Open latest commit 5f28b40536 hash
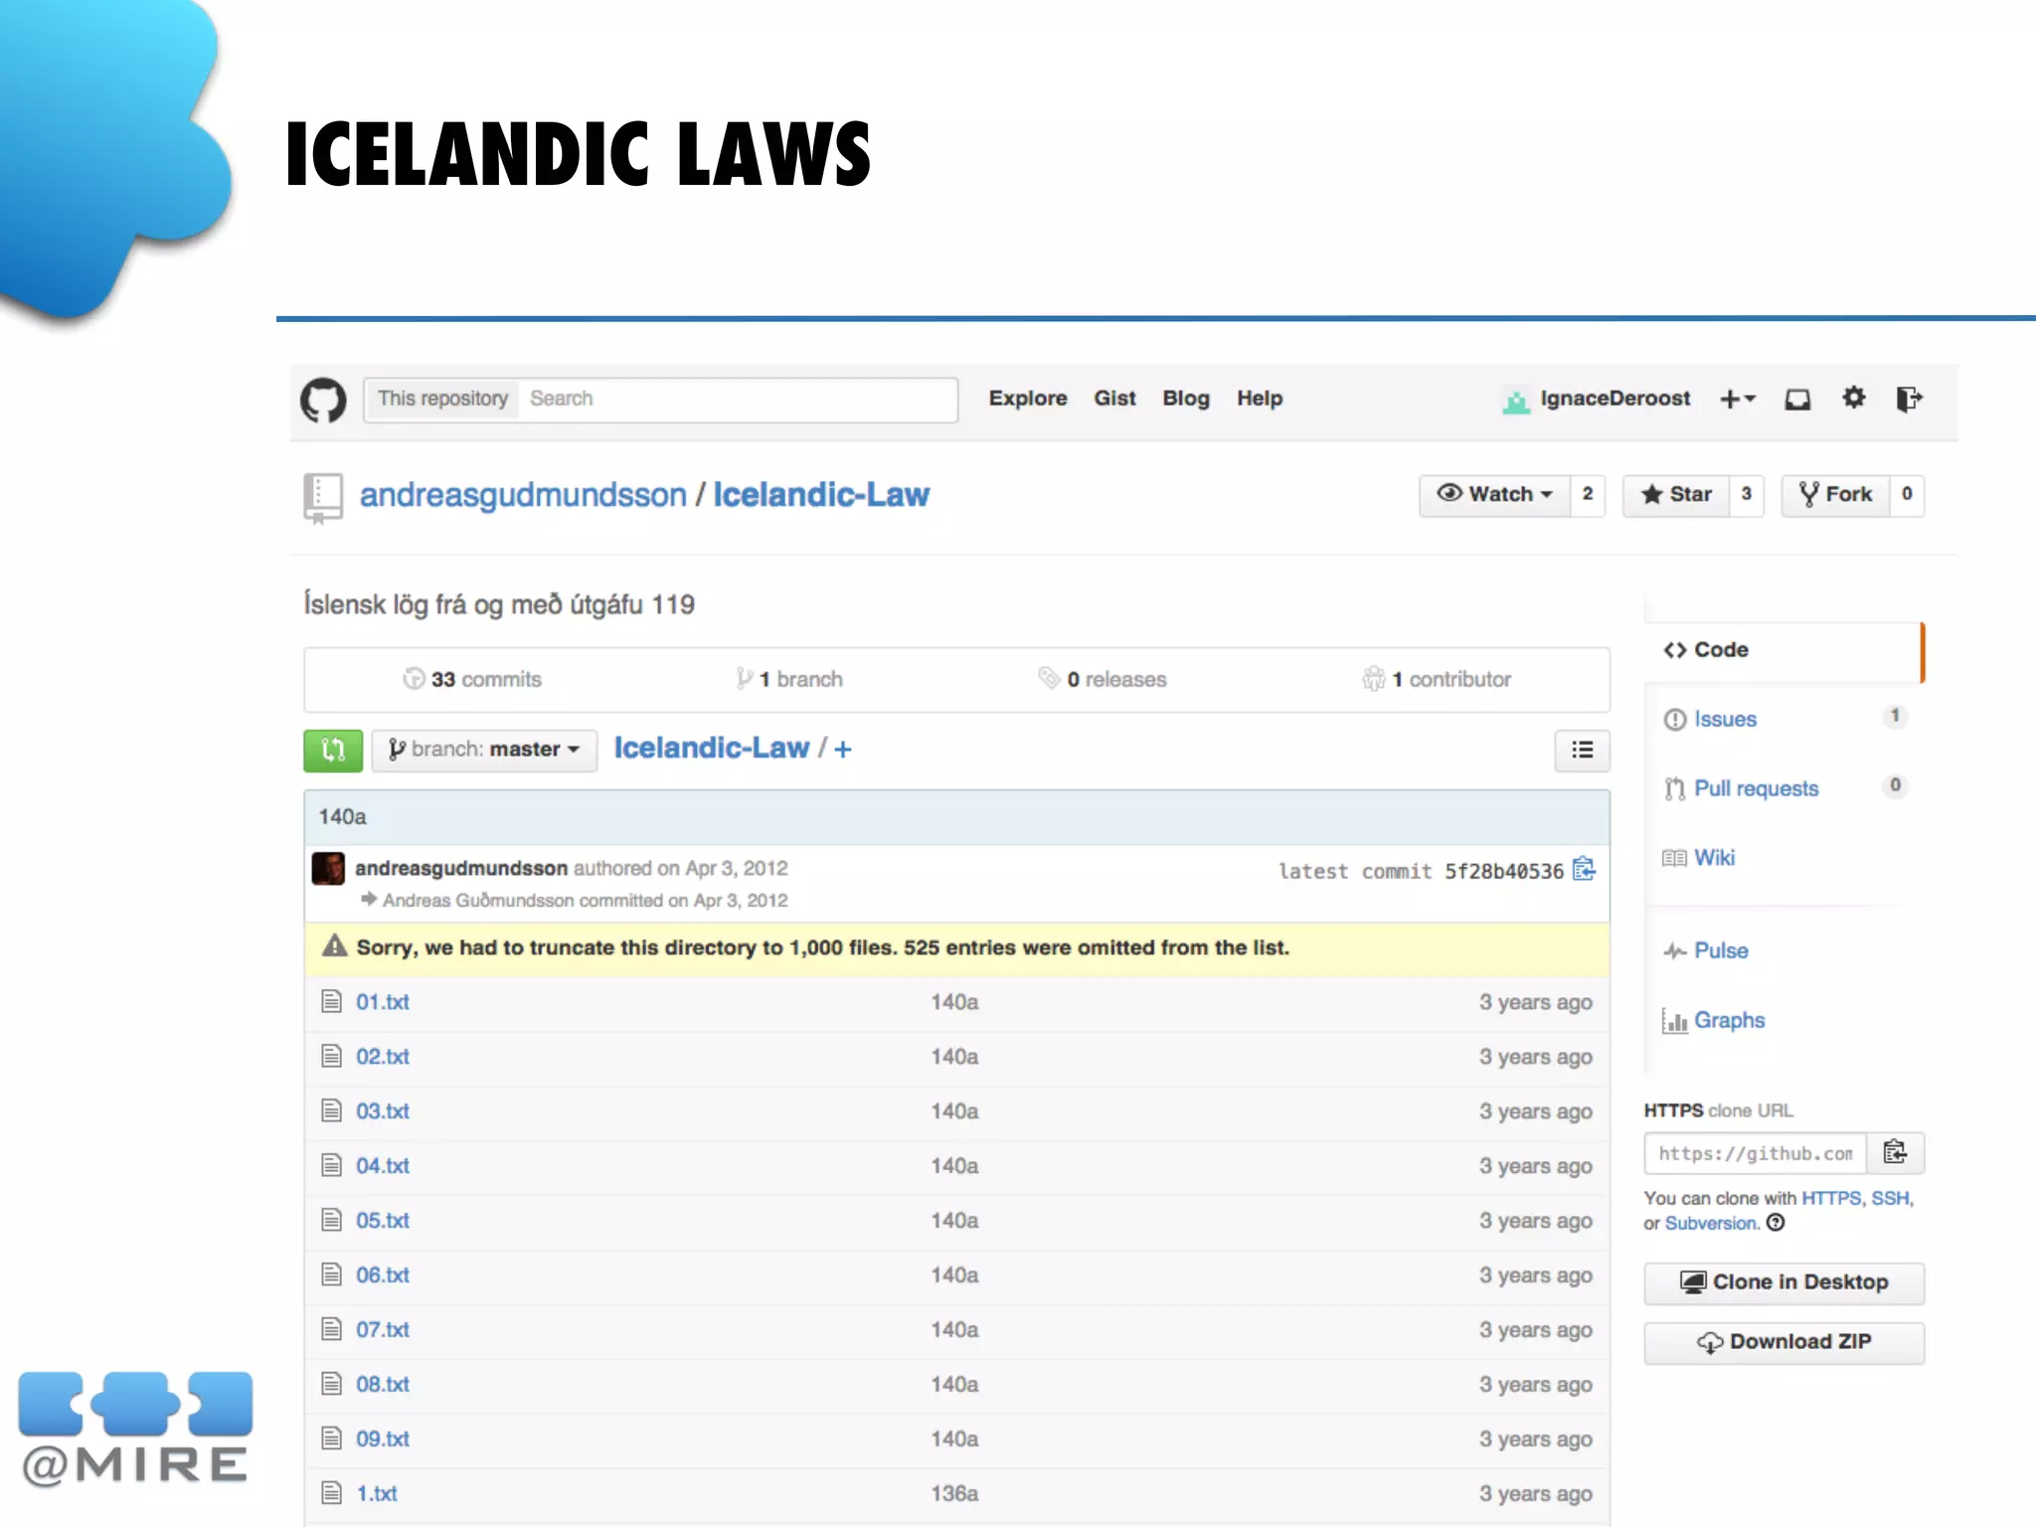 (x=1504, y=872)
